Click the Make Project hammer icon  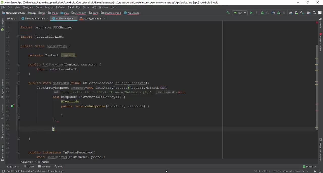[x=228, y=13]
